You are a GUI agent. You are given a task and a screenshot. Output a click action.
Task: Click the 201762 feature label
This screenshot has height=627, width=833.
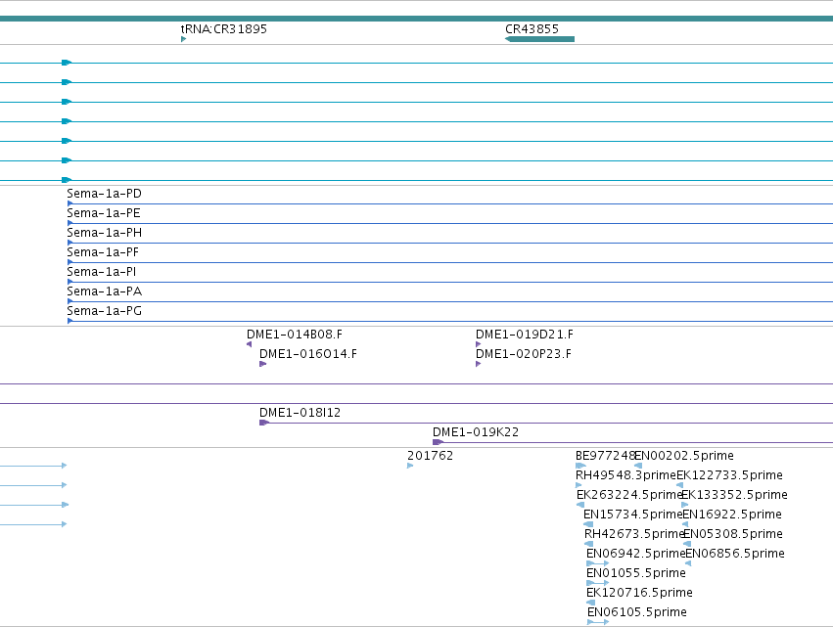[430, 456]
